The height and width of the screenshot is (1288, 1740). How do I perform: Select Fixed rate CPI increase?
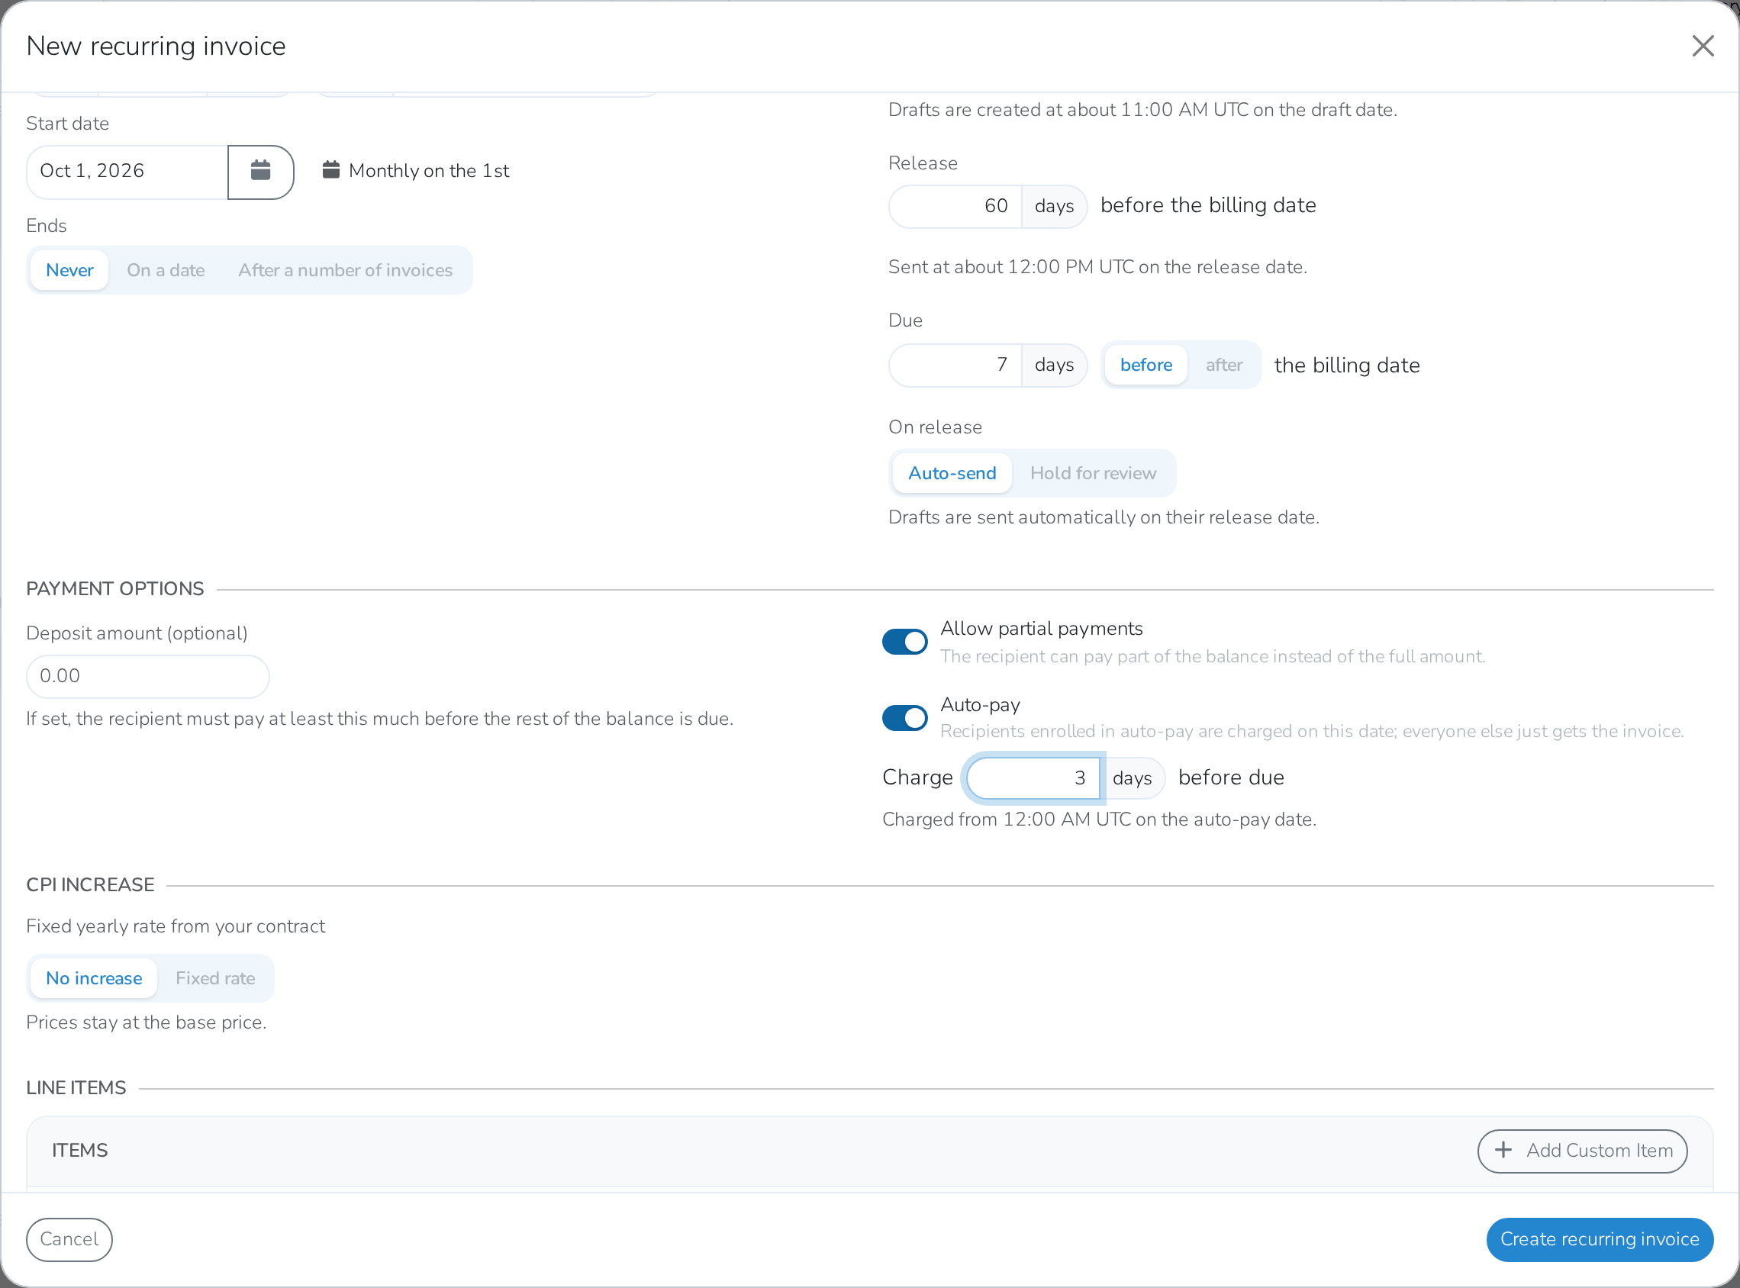click(215, 978)
